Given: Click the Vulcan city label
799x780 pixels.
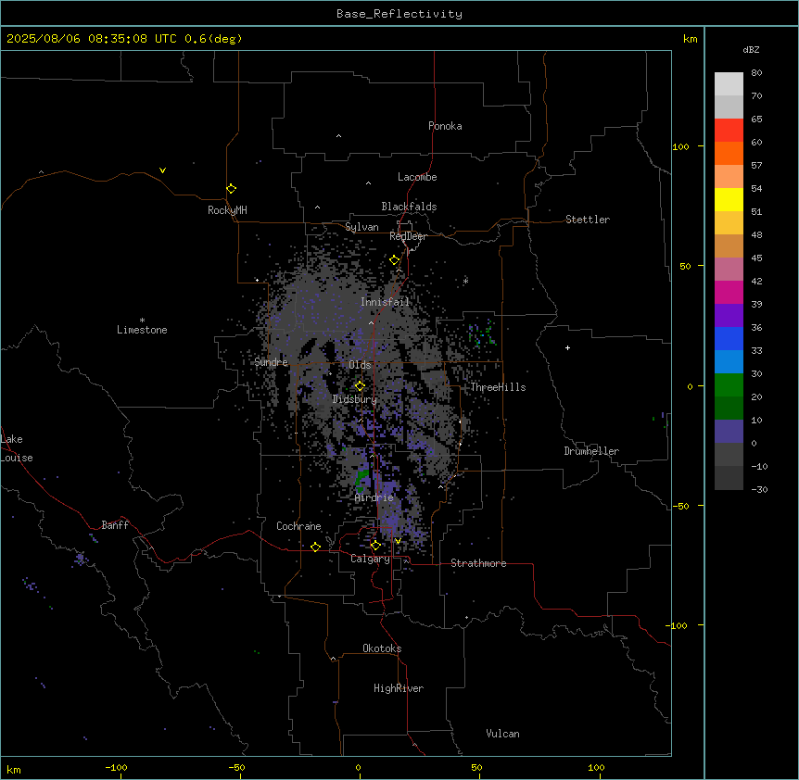Looking at the screenshot, I should coord(503,734).
